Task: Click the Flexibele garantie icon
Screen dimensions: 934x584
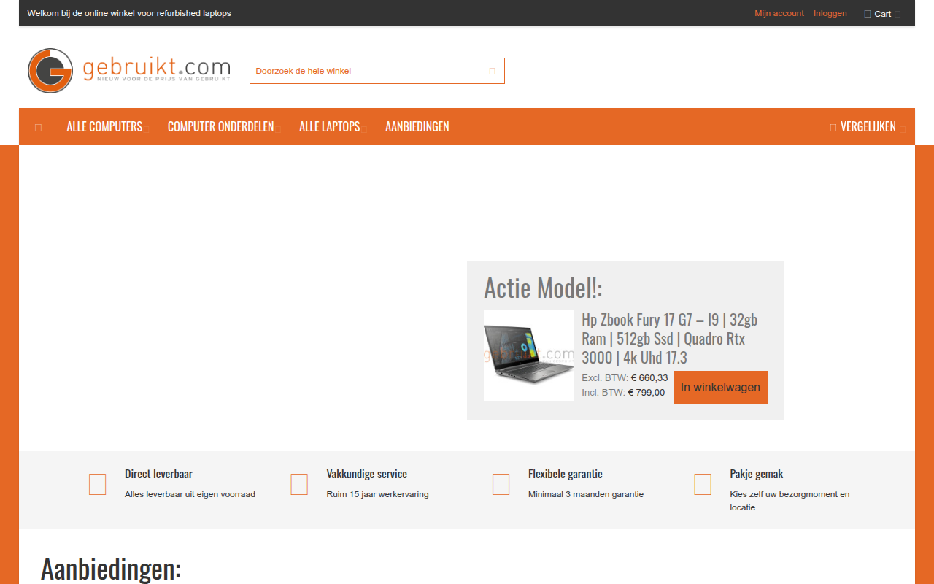Action: pyautogui.click(x=501, y=484)
